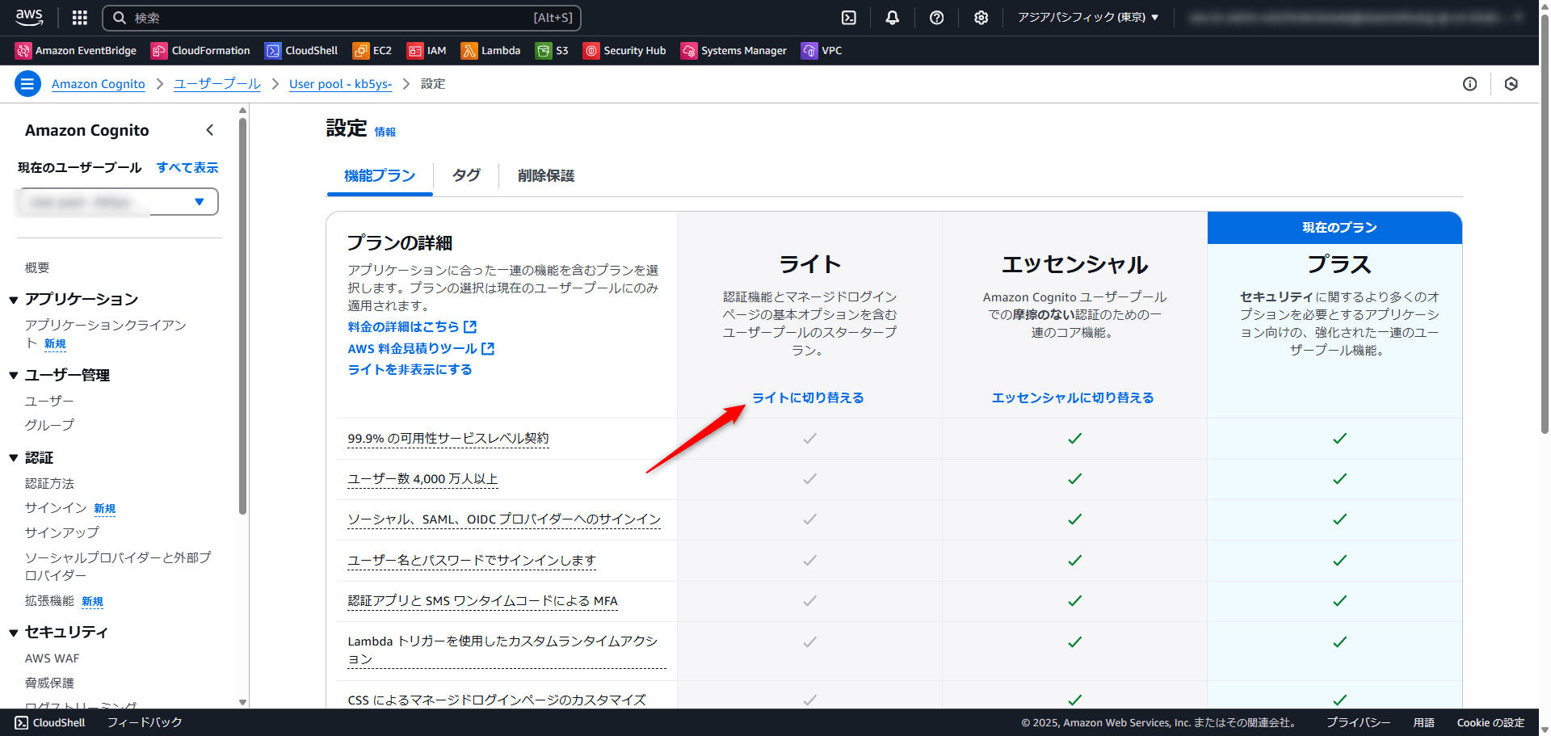Focus the 検索 search field

pyautogui.click(x=342, y=18)
